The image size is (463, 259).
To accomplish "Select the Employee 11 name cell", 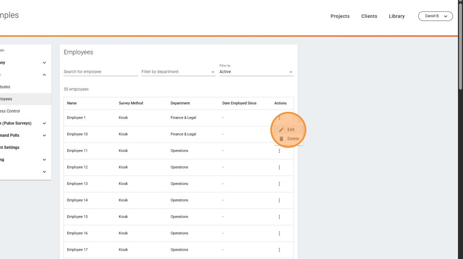I will [x=77, y=151].
